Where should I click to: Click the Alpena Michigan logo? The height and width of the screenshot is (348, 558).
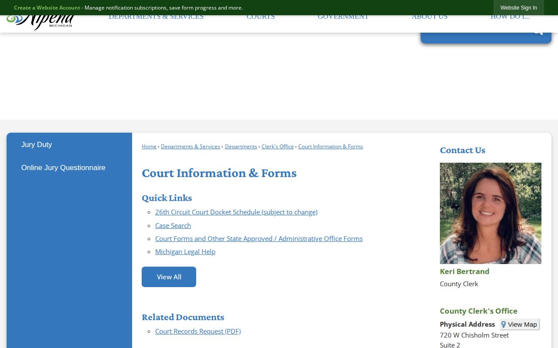coord(40,21)
